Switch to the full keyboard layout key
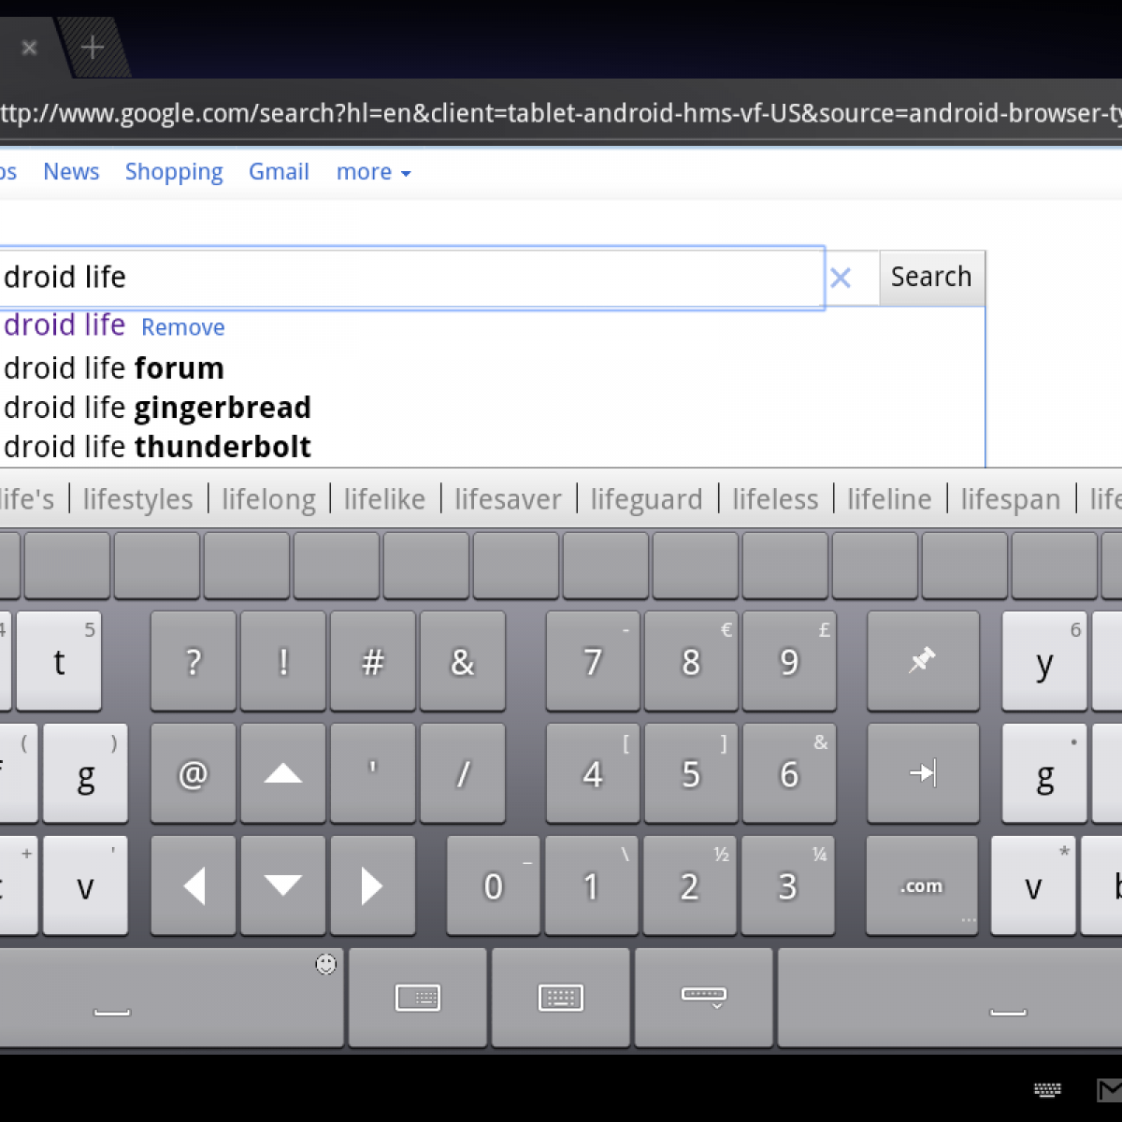Image resolution: width=1122 pixels, height=1122 pixels. [561, 998]
